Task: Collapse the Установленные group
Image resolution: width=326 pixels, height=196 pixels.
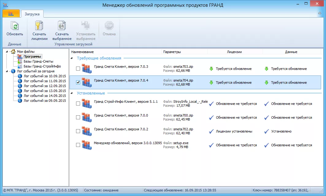Action: [x=72, y=93]
